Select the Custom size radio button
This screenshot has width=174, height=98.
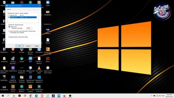click(9, 27)
